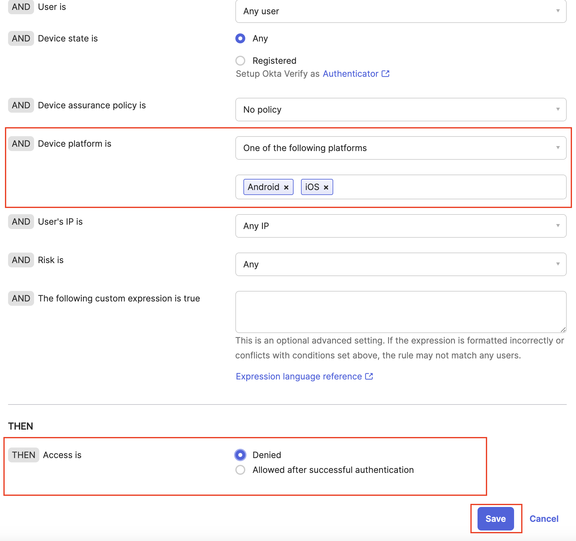Viewport: 576px width, 541px height.
Task: Open the Authenticator setup link
Action: point(351,74)
